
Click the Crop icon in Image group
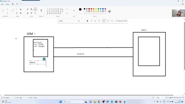click(17, 9)
